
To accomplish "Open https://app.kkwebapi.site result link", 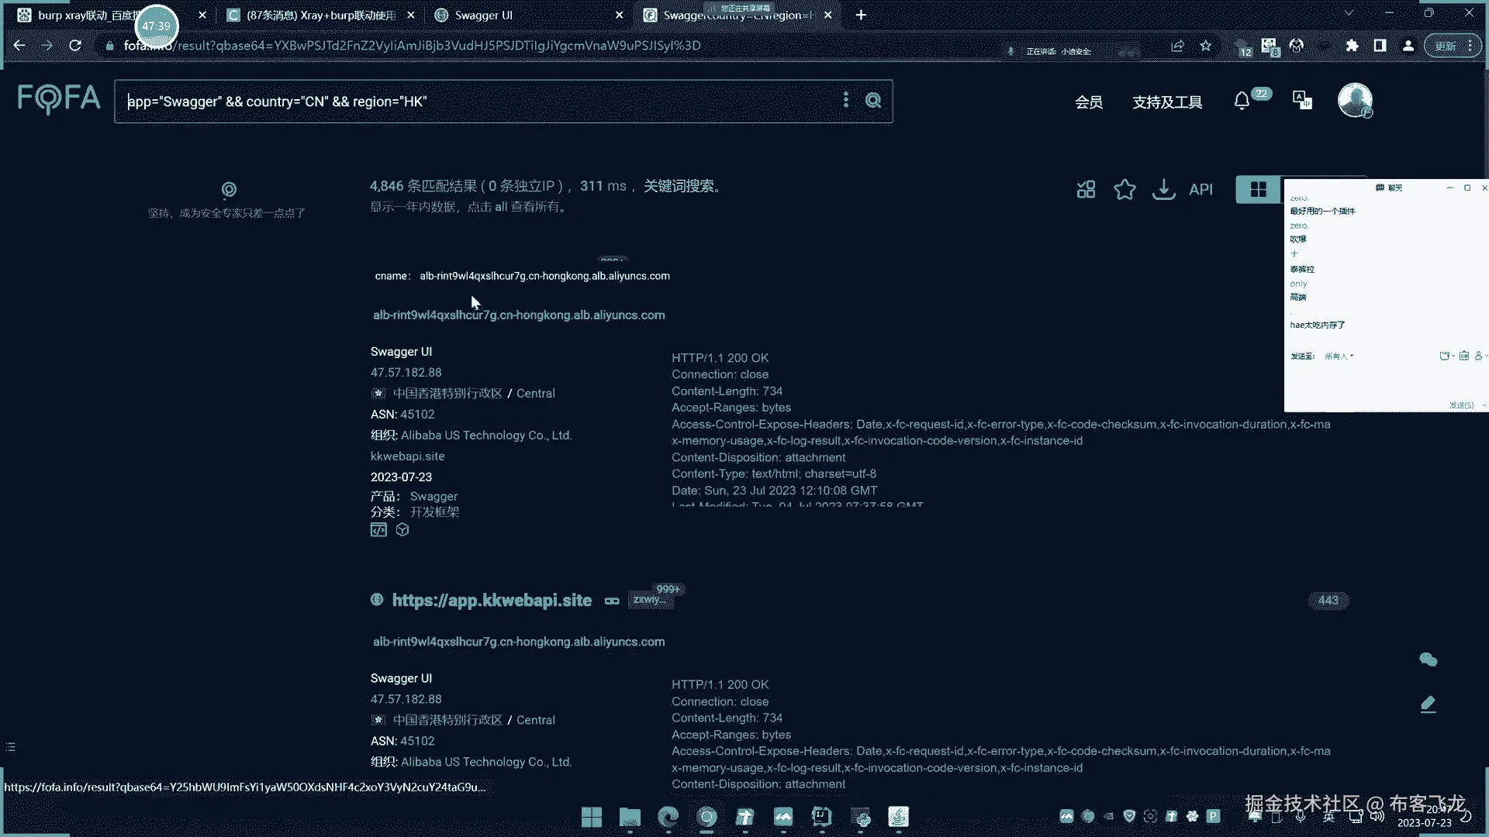I will (x=492, y=600).
